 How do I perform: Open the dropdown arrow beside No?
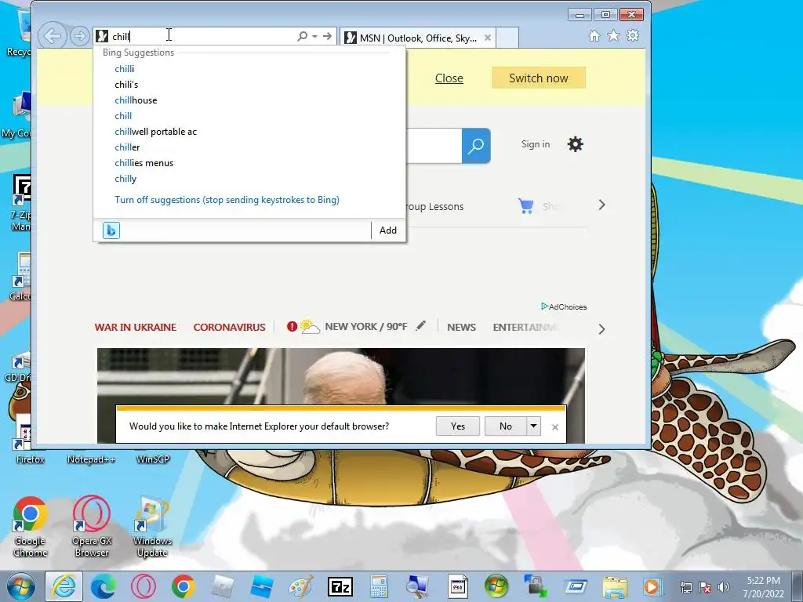pos(533,426)
